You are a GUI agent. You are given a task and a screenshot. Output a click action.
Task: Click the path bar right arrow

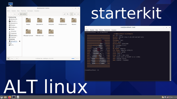28,14
